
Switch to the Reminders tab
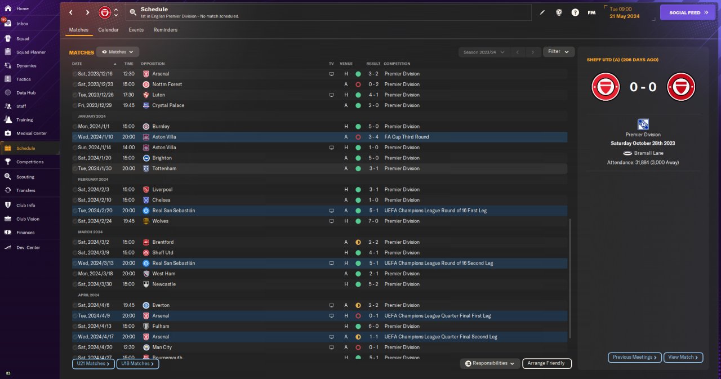coord(165,30)
